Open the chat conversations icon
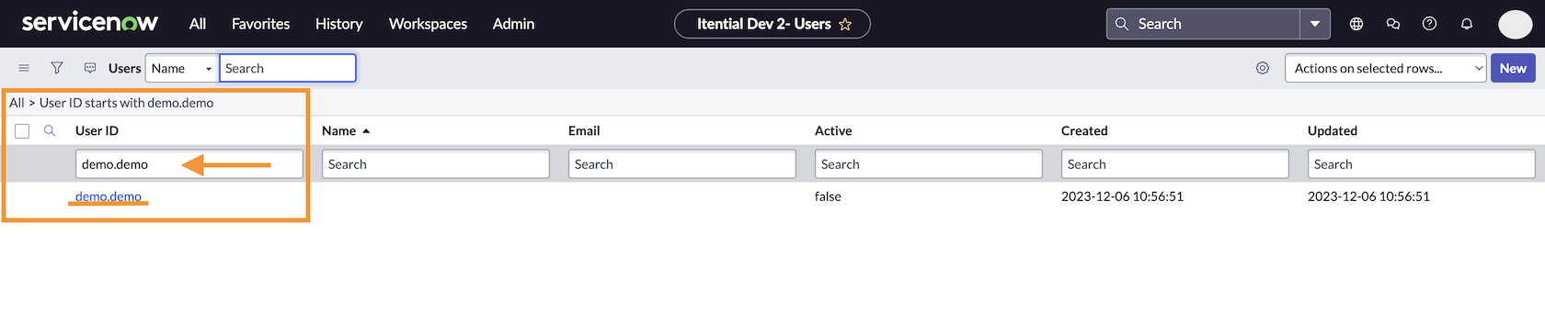 (1393, 24)
